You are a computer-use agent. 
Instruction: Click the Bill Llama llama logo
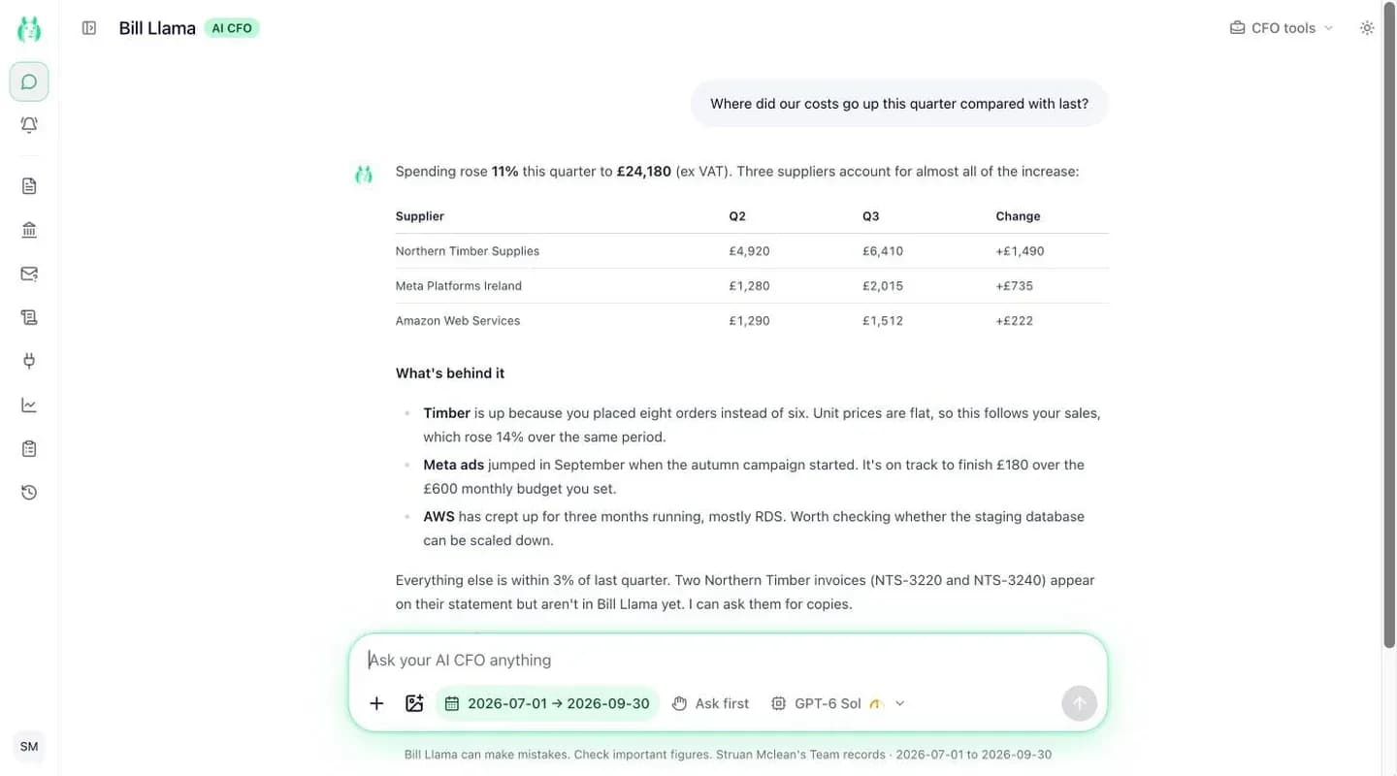pyautogui.click(x=29, y=28)
